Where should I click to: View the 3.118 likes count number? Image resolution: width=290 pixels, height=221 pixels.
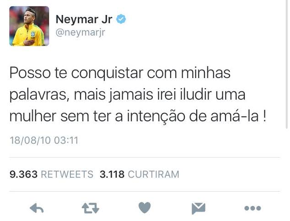tap(112, 174)
